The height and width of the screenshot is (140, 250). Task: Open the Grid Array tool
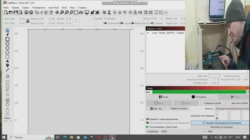pos(7,100)
